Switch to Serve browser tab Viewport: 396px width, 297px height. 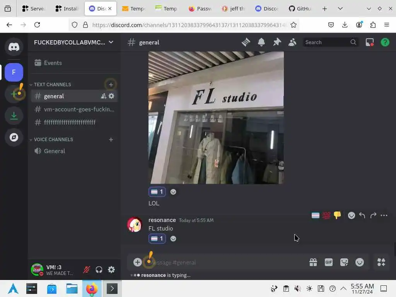[x=34, y=9]
